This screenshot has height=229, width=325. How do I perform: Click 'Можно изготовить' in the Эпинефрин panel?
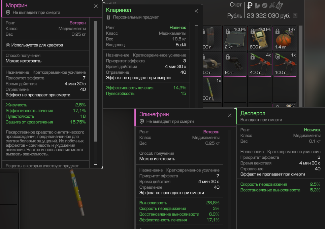click(x=157, y=159)
